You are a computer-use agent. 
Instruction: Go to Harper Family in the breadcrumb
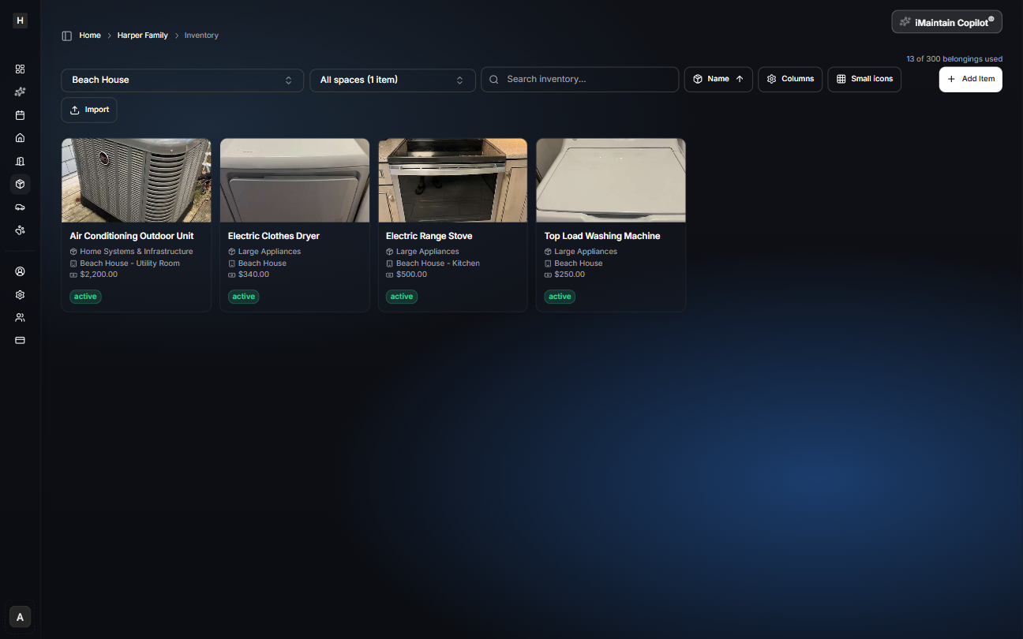pyautogui.click(x=142, y=35)
